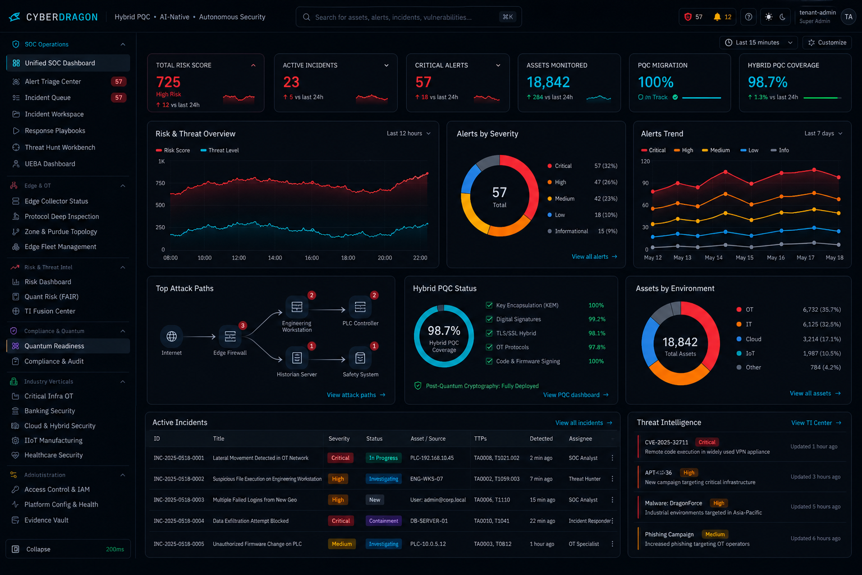862x575 pixels.
Task: Click the Response Playbooks play icon
Action: [x=16, y=131]
